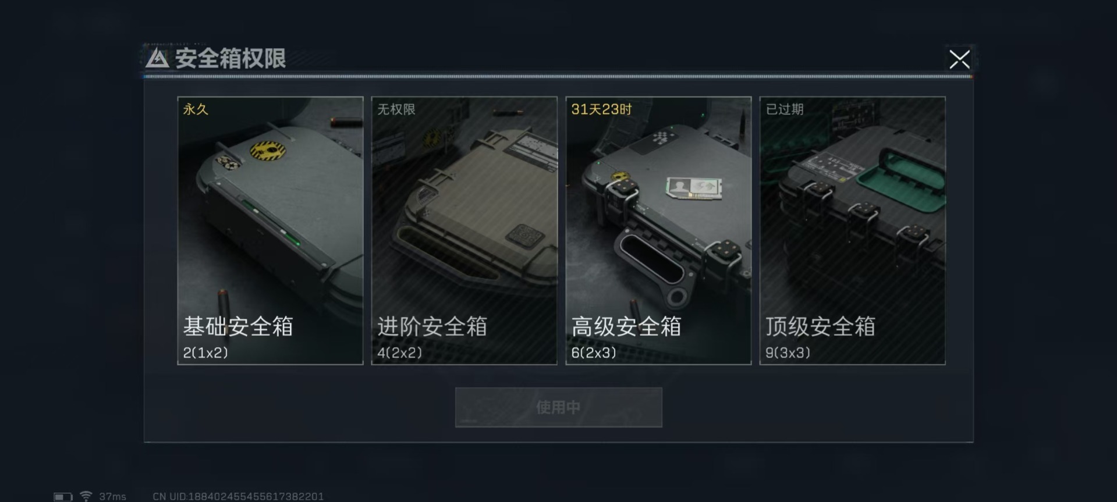The height and width of the screenshot is (502, 1117).
Task: Click the CN UID text
Action: (x=238, y=497)
